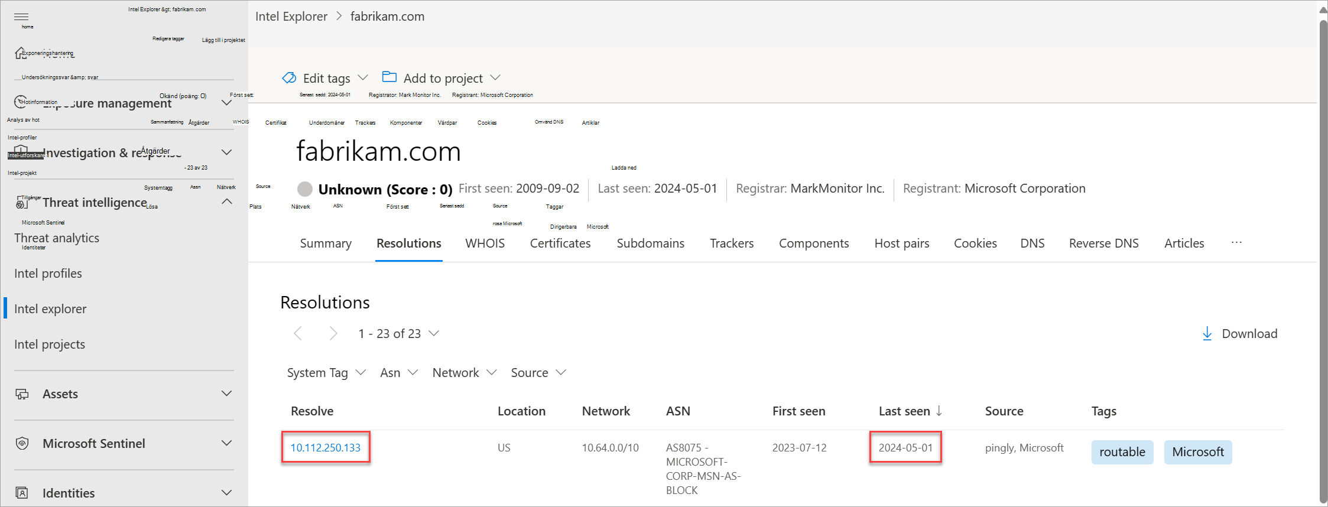Viewport: 1328px width, 507px height.
Task: Open Intel profiles in sidebar
Action: (x=48, y=274)
